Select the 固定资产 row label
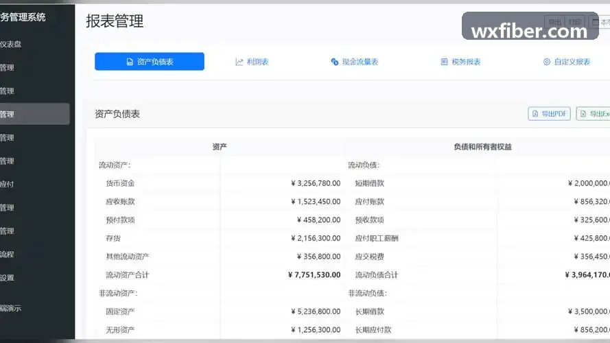 (x=120, y=311)
